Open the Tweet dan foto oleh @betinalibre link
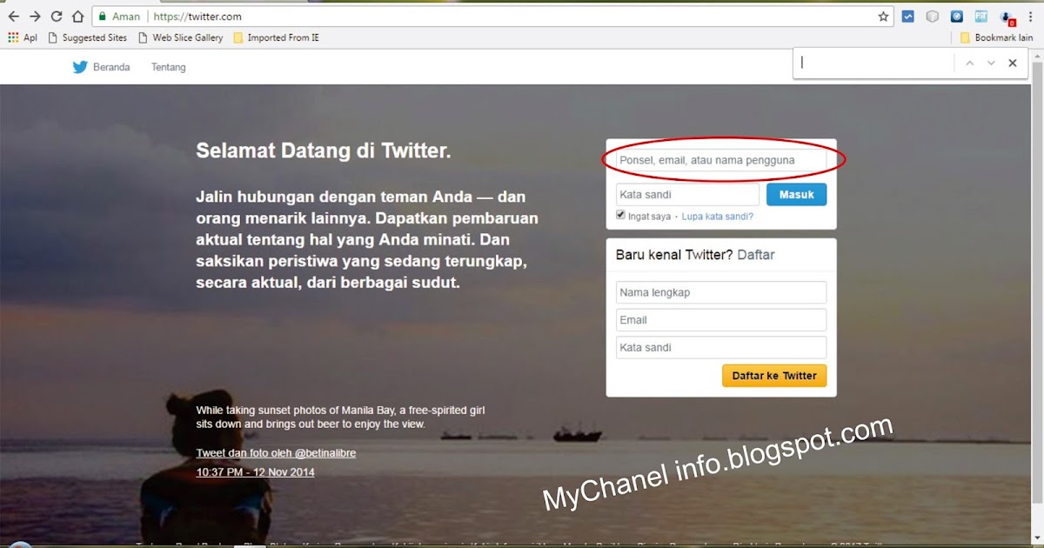Screen dimensions: 1044x548 point(276,453)
